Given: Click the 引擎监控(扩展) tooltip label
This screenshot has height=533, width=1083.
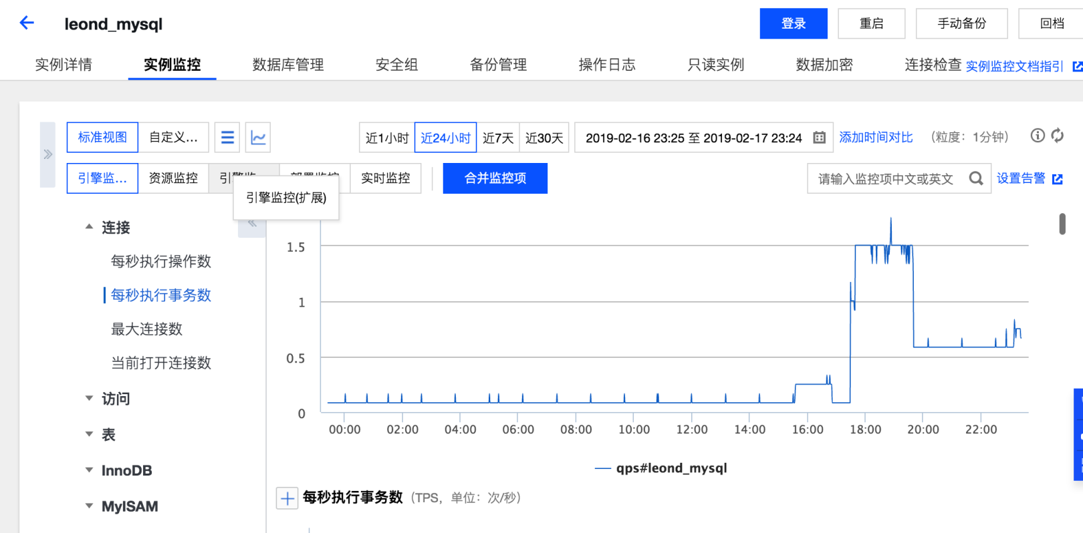Looking at the screenshot, I should (286, 198).
